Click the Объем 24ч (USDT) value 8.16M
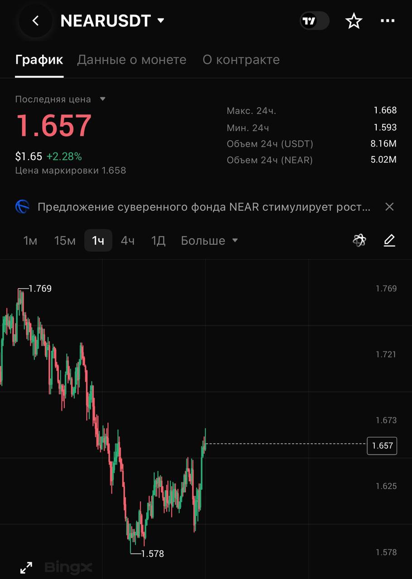The width and height of the screenshot is (412, 579). pyautogui.click(x=383, y=144)
